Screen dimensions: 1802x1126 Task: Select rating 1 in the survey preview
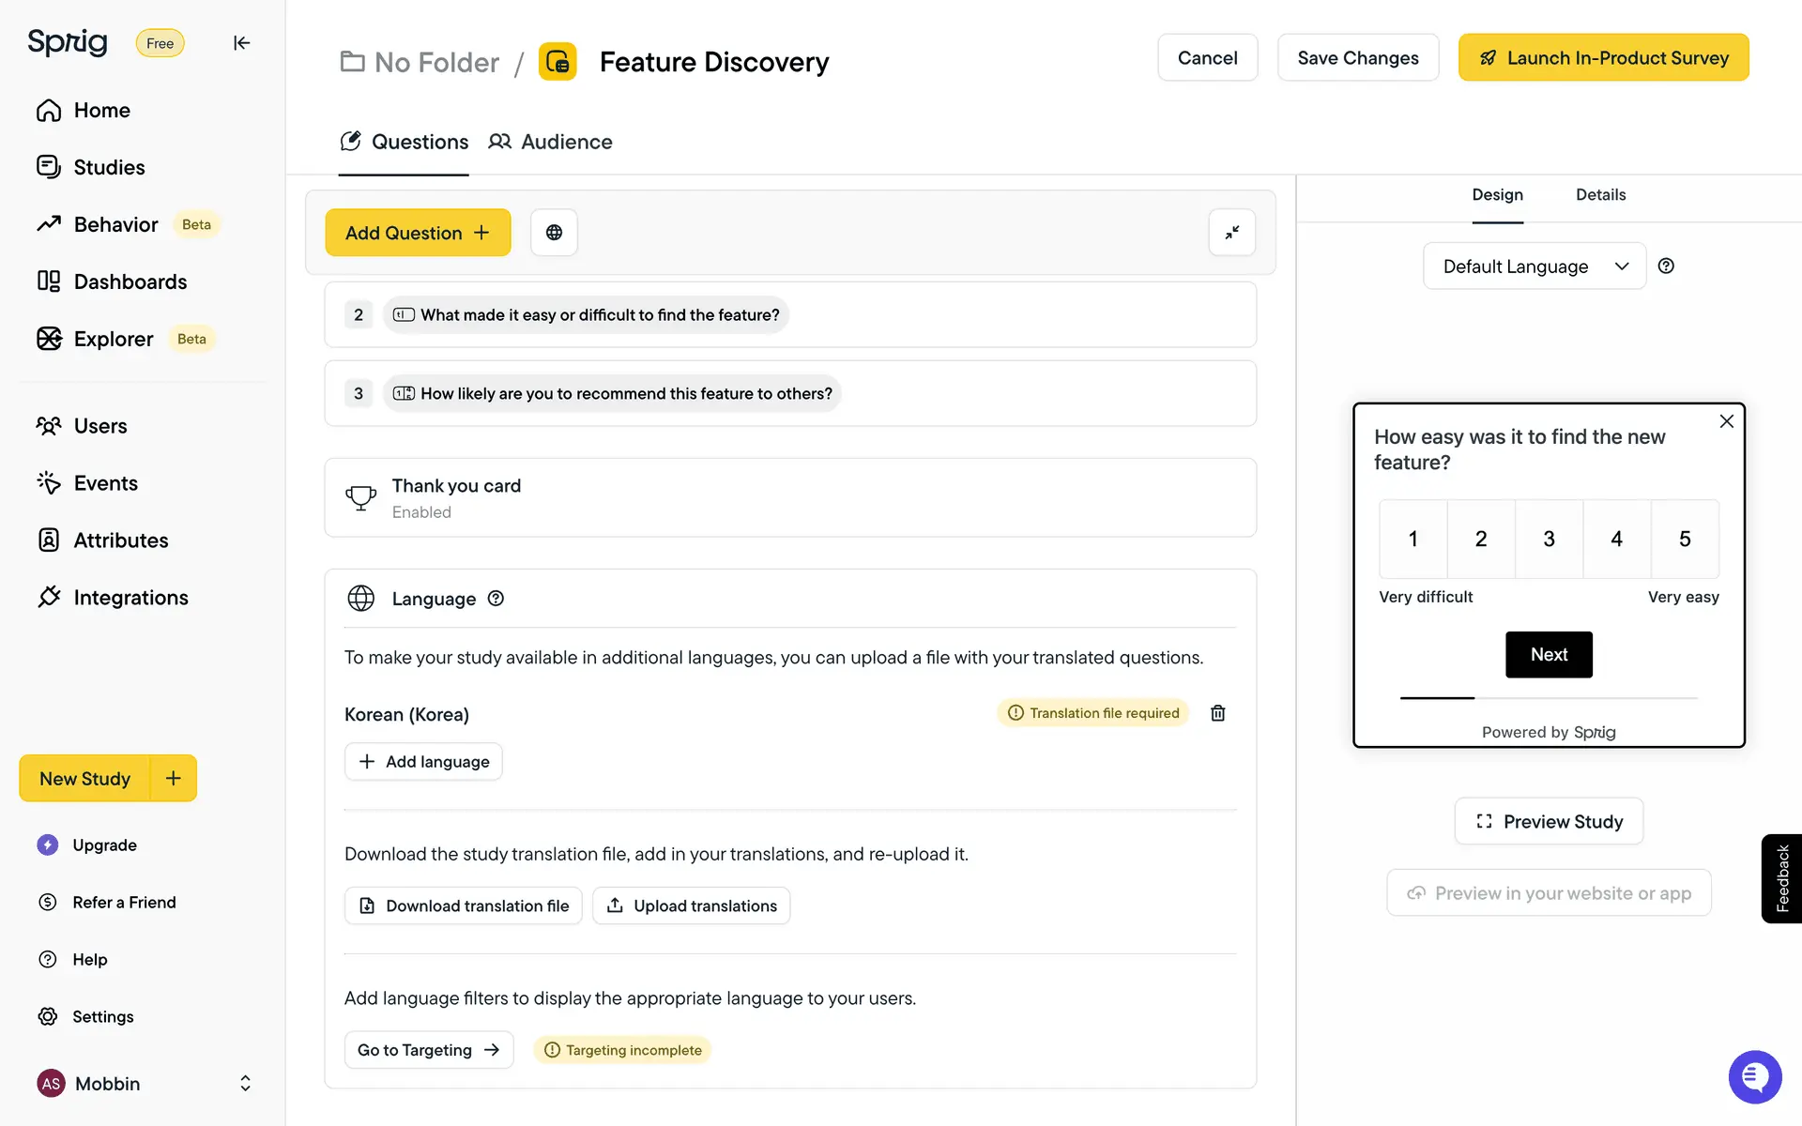click(1413, 539)
